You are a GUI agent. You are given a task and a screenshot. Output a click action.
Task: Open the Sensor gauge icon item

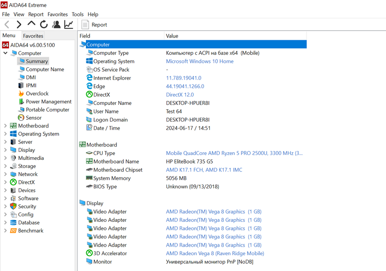(21, 118)
